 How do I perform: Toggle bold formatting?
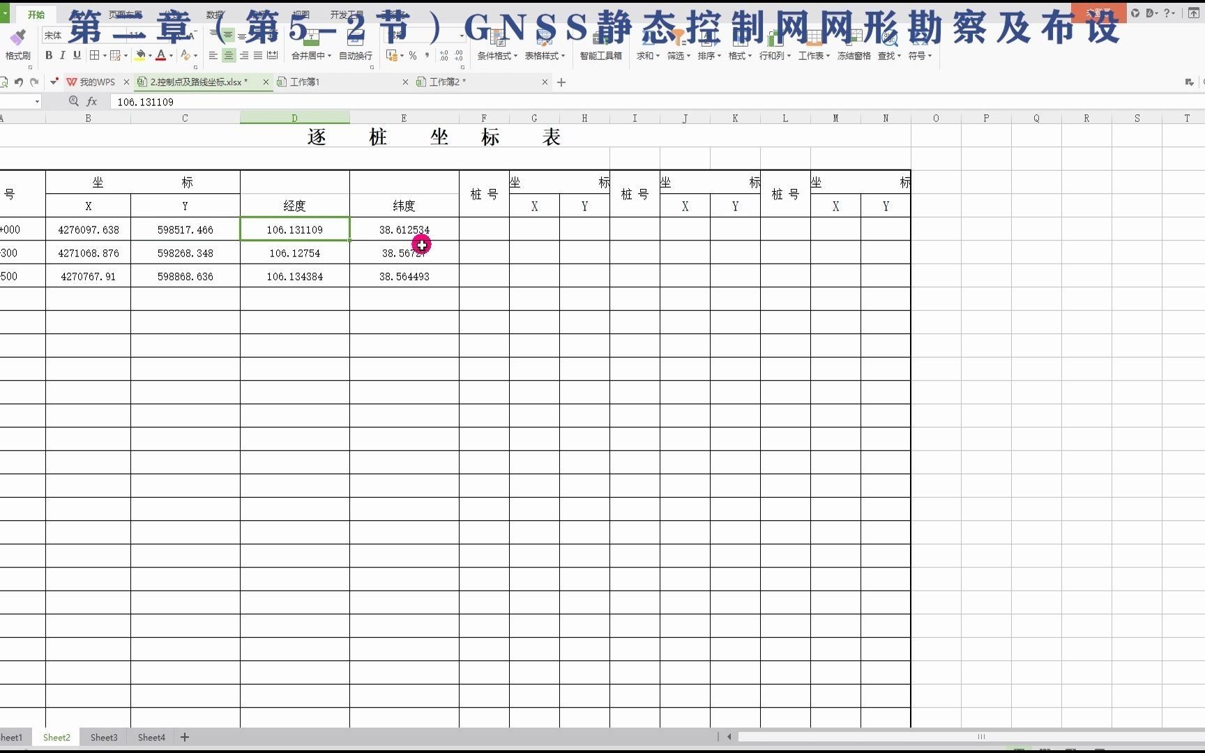pos(49,55)
